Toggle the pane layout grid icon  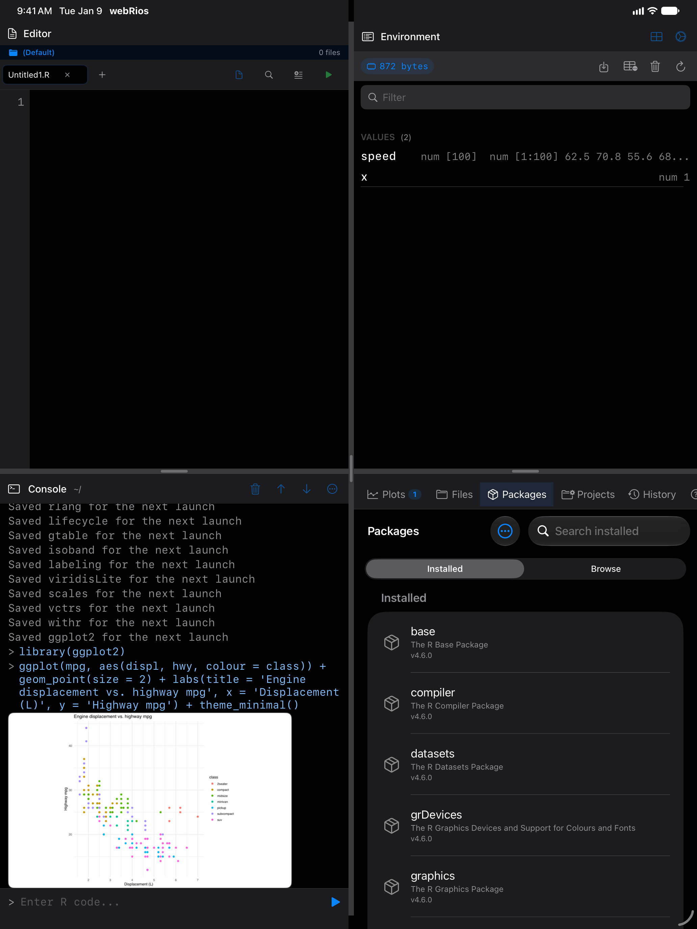[656, 37]
